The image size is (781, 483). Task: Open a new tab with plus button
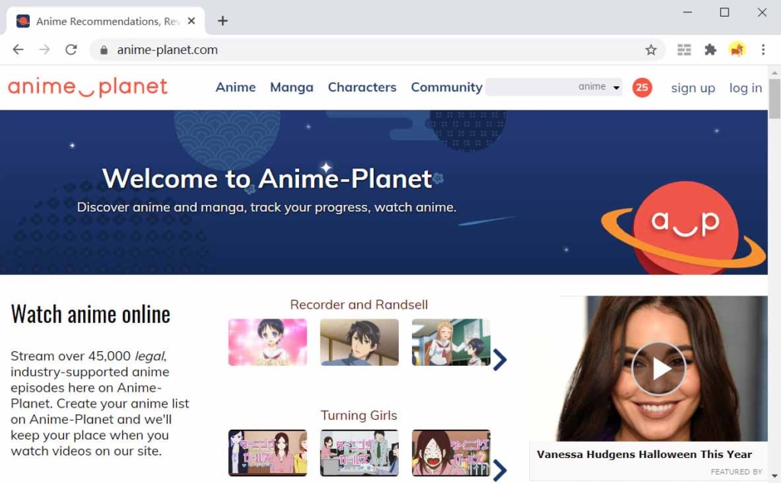coord(223,21)
